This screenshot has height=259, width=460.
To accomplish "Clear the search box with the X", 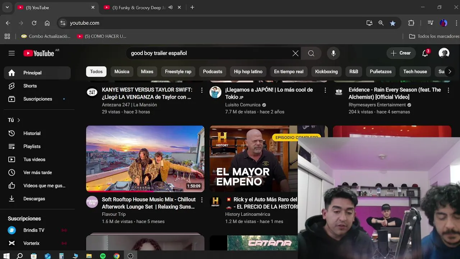I will pos(295,53).
